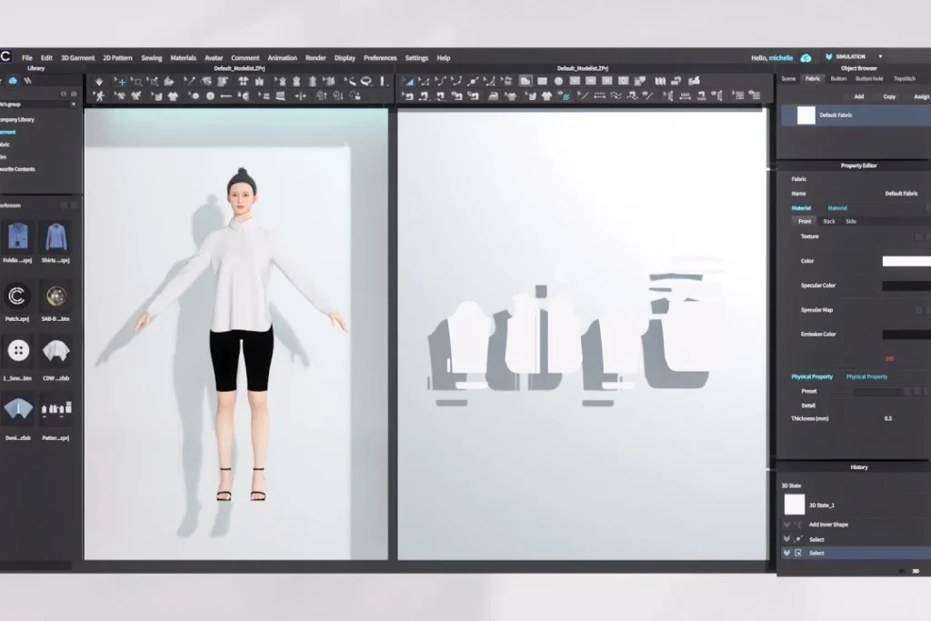The image size is (931, 621).
Task: Select the Add Inner Shape history entry
Action: pyautogui.click(x=827, y=525)
